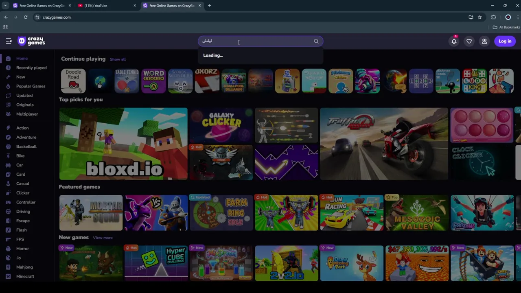Open Recently played in sidebar
The height and width of the screenshot is (293, 521).
pyautogui.click(x=31, y=68)
